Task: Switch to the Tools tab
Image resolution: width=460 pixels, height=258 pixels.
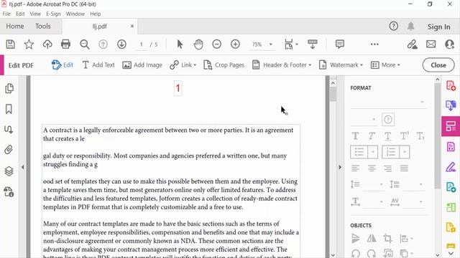Action: (x=43, y=27)
